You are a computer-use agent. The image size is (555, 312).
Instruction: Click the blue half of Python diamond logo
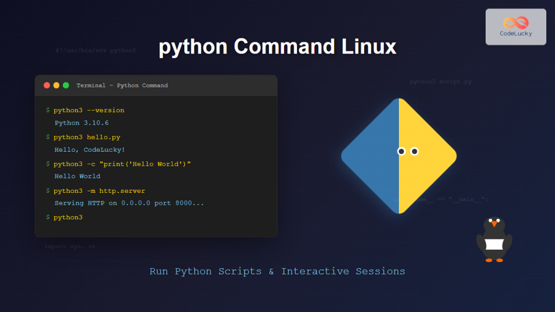pos(372,156)
